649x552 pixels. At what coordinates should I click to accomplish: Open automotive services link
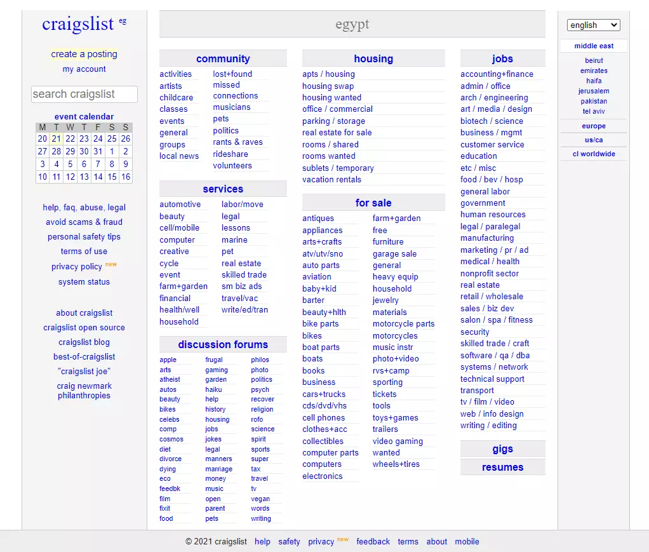(x=180, y=205)
